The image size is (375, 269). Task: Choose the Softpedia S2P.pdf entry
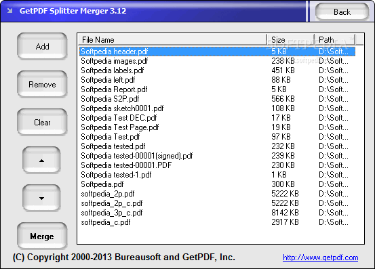click(217, 99)
